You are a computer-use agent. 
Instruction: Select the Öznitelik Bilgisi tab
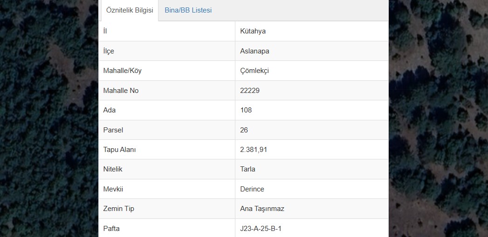(x=130, y=10)
